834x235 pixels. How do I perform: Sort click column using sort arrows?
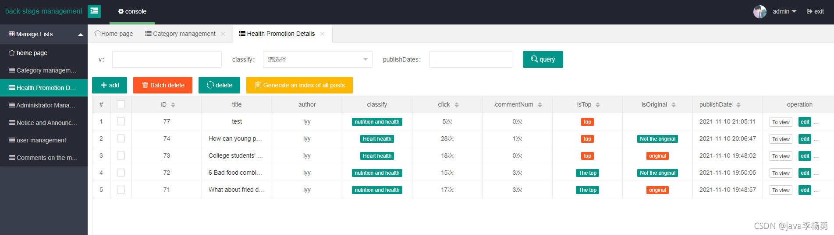(457, 105)
